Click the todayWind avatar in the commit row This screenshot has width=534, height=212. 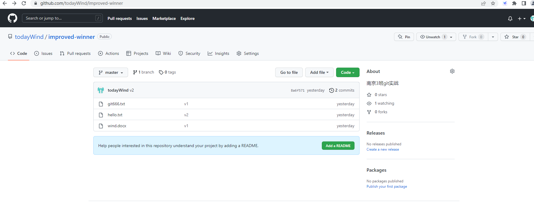pos(101,90)
